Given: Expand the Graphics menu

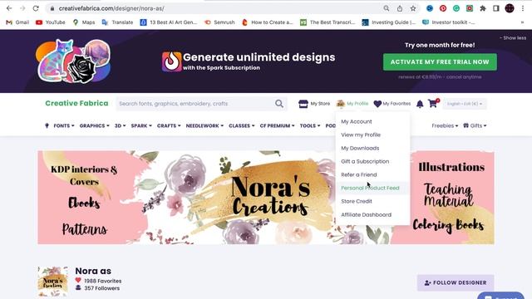Looking at the screenshot, I should tap(94, 125).
